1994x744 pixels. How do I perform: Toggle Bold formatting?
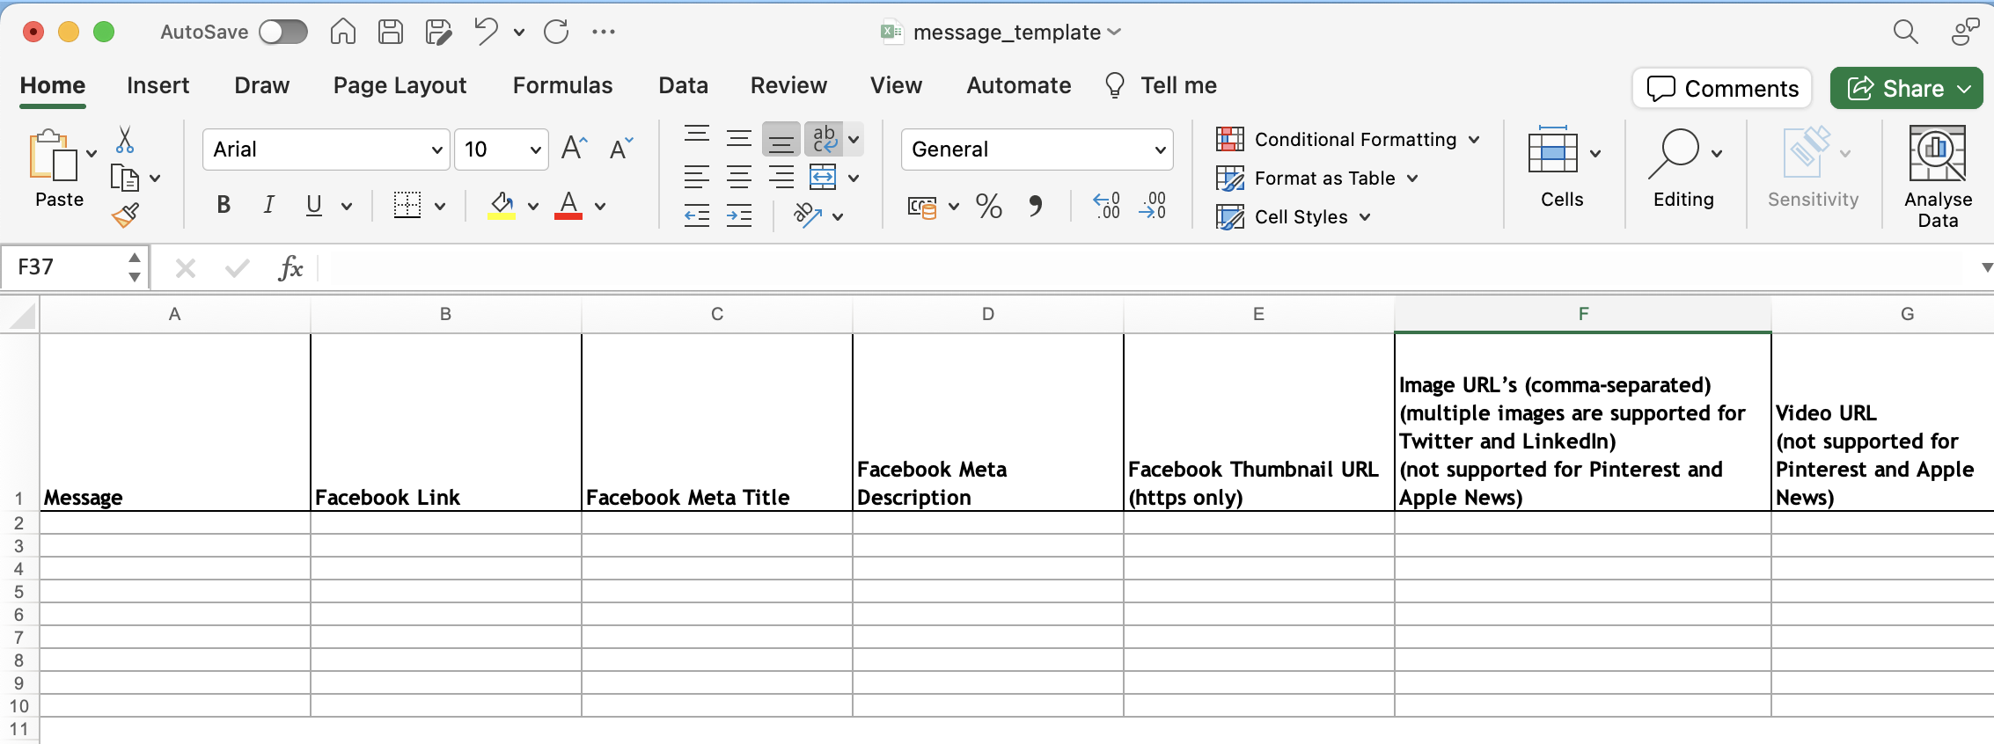tap(224, 206)
